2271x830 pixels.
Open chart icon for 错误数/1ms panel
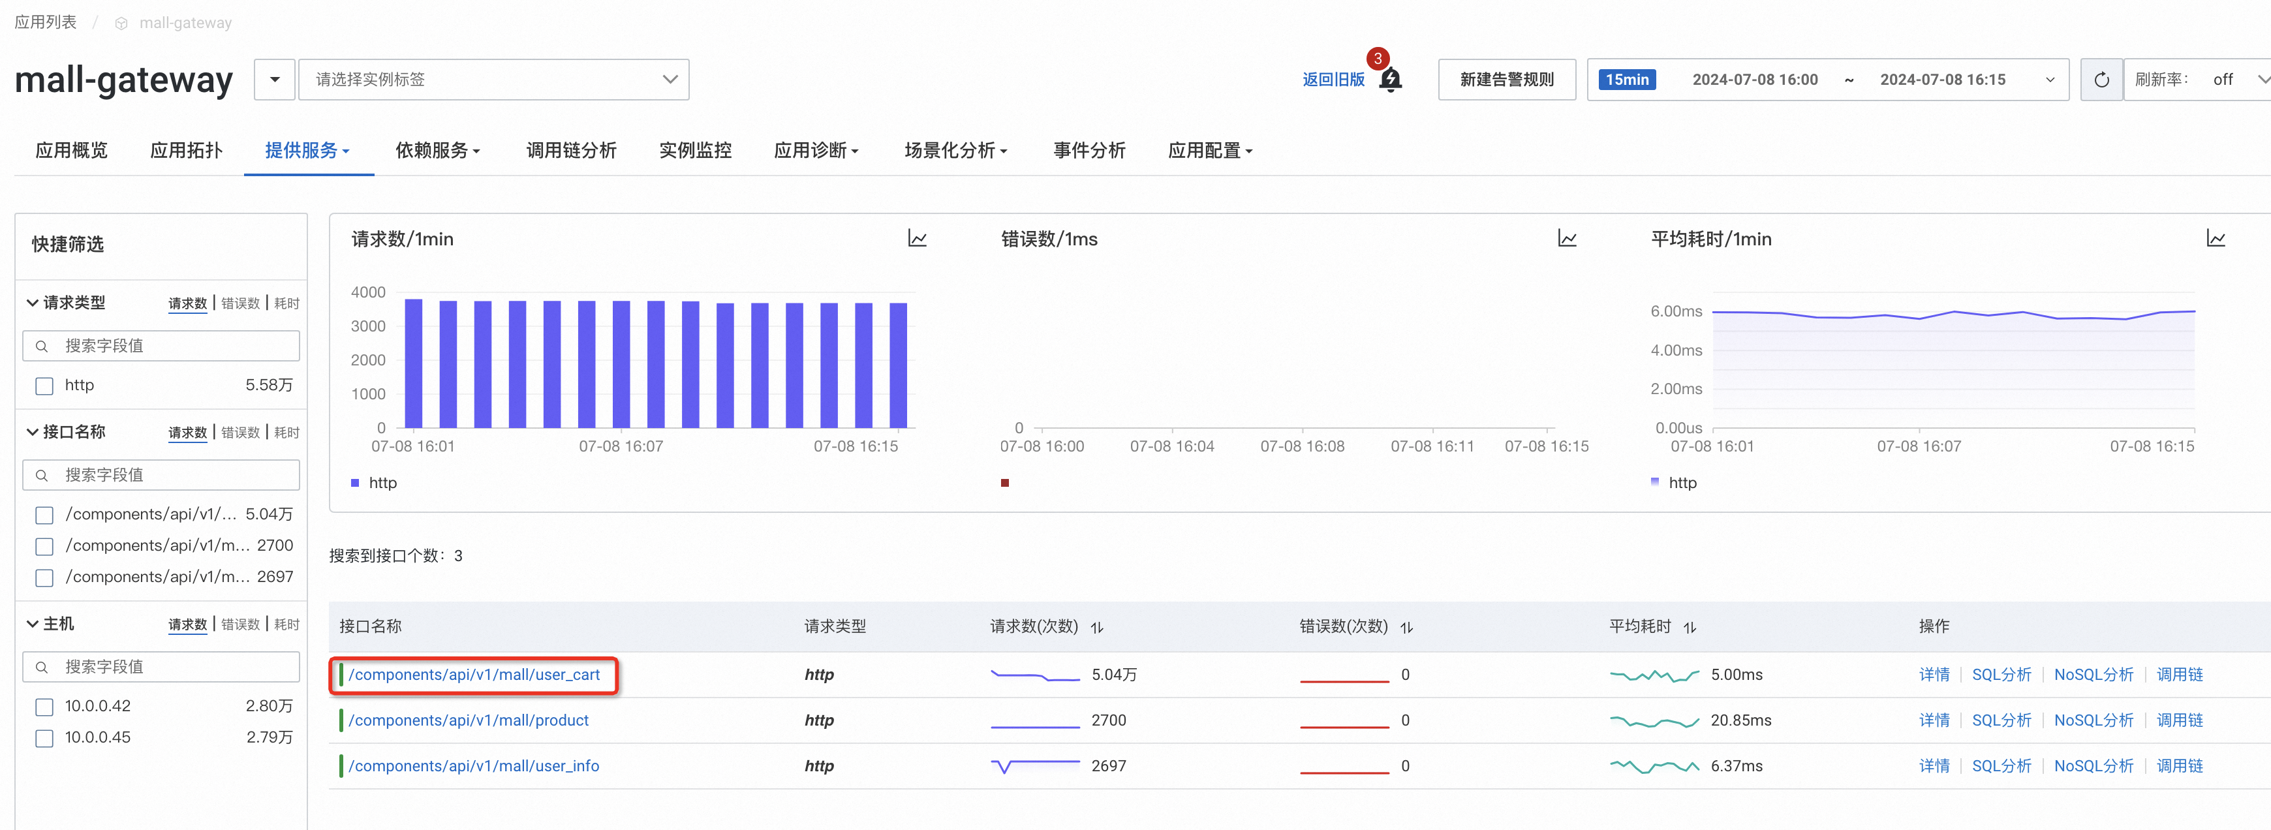(1567, 239)
